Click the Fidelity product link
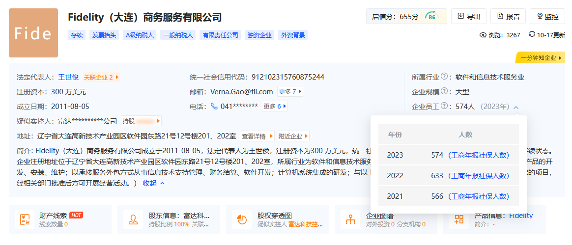 521,216
